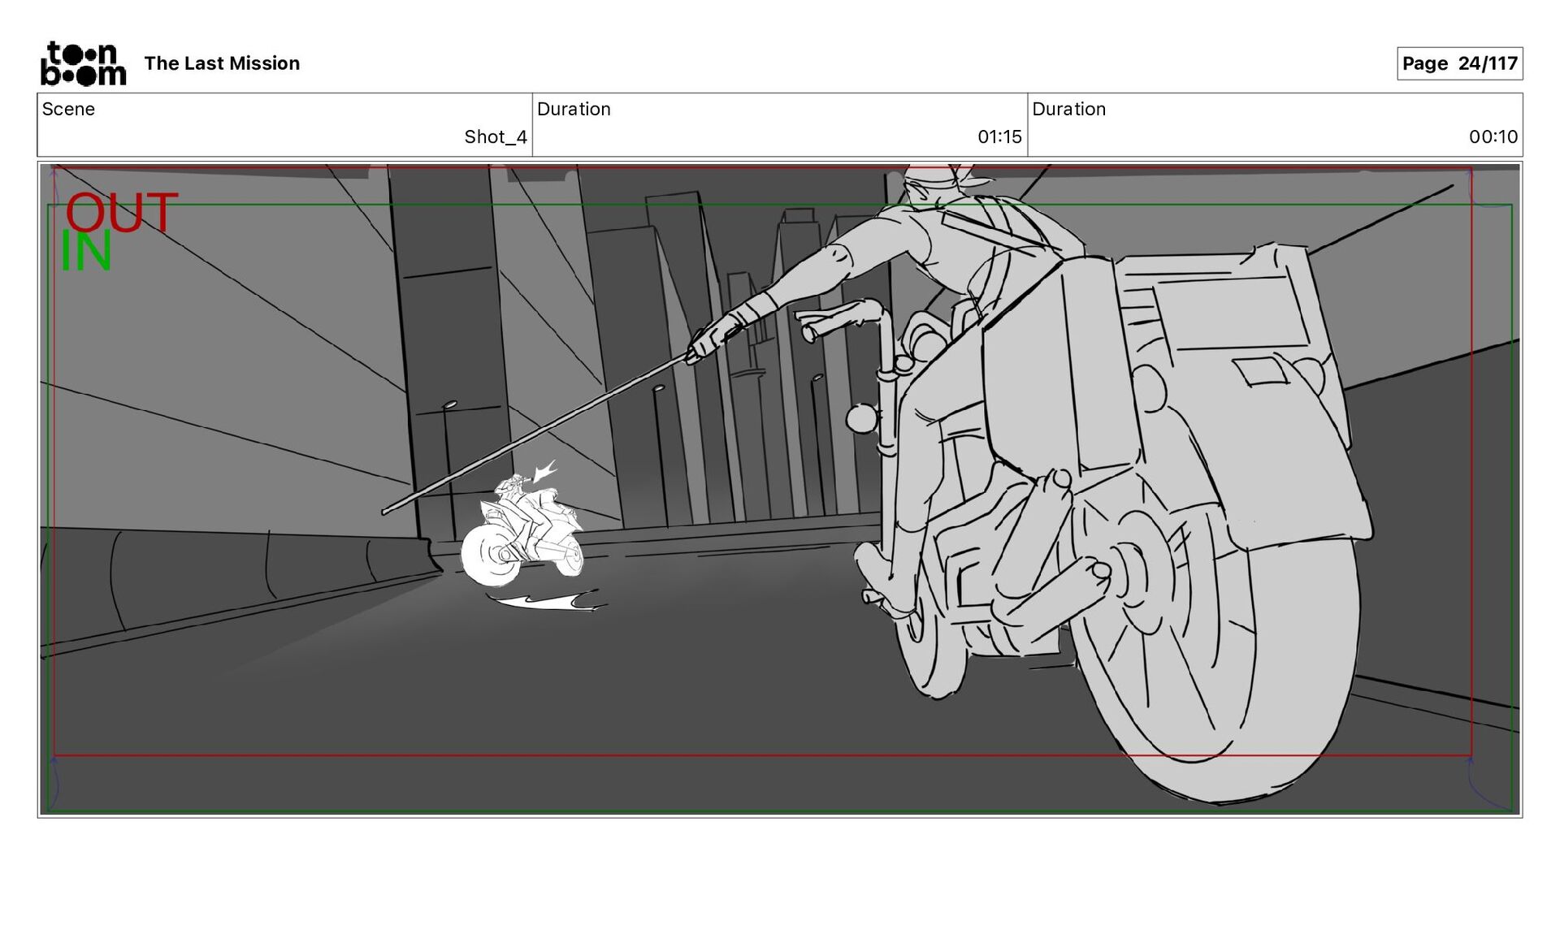Click the green "IN" camera label
Viewport: 1560px width, 947px height.
point(86,251)
